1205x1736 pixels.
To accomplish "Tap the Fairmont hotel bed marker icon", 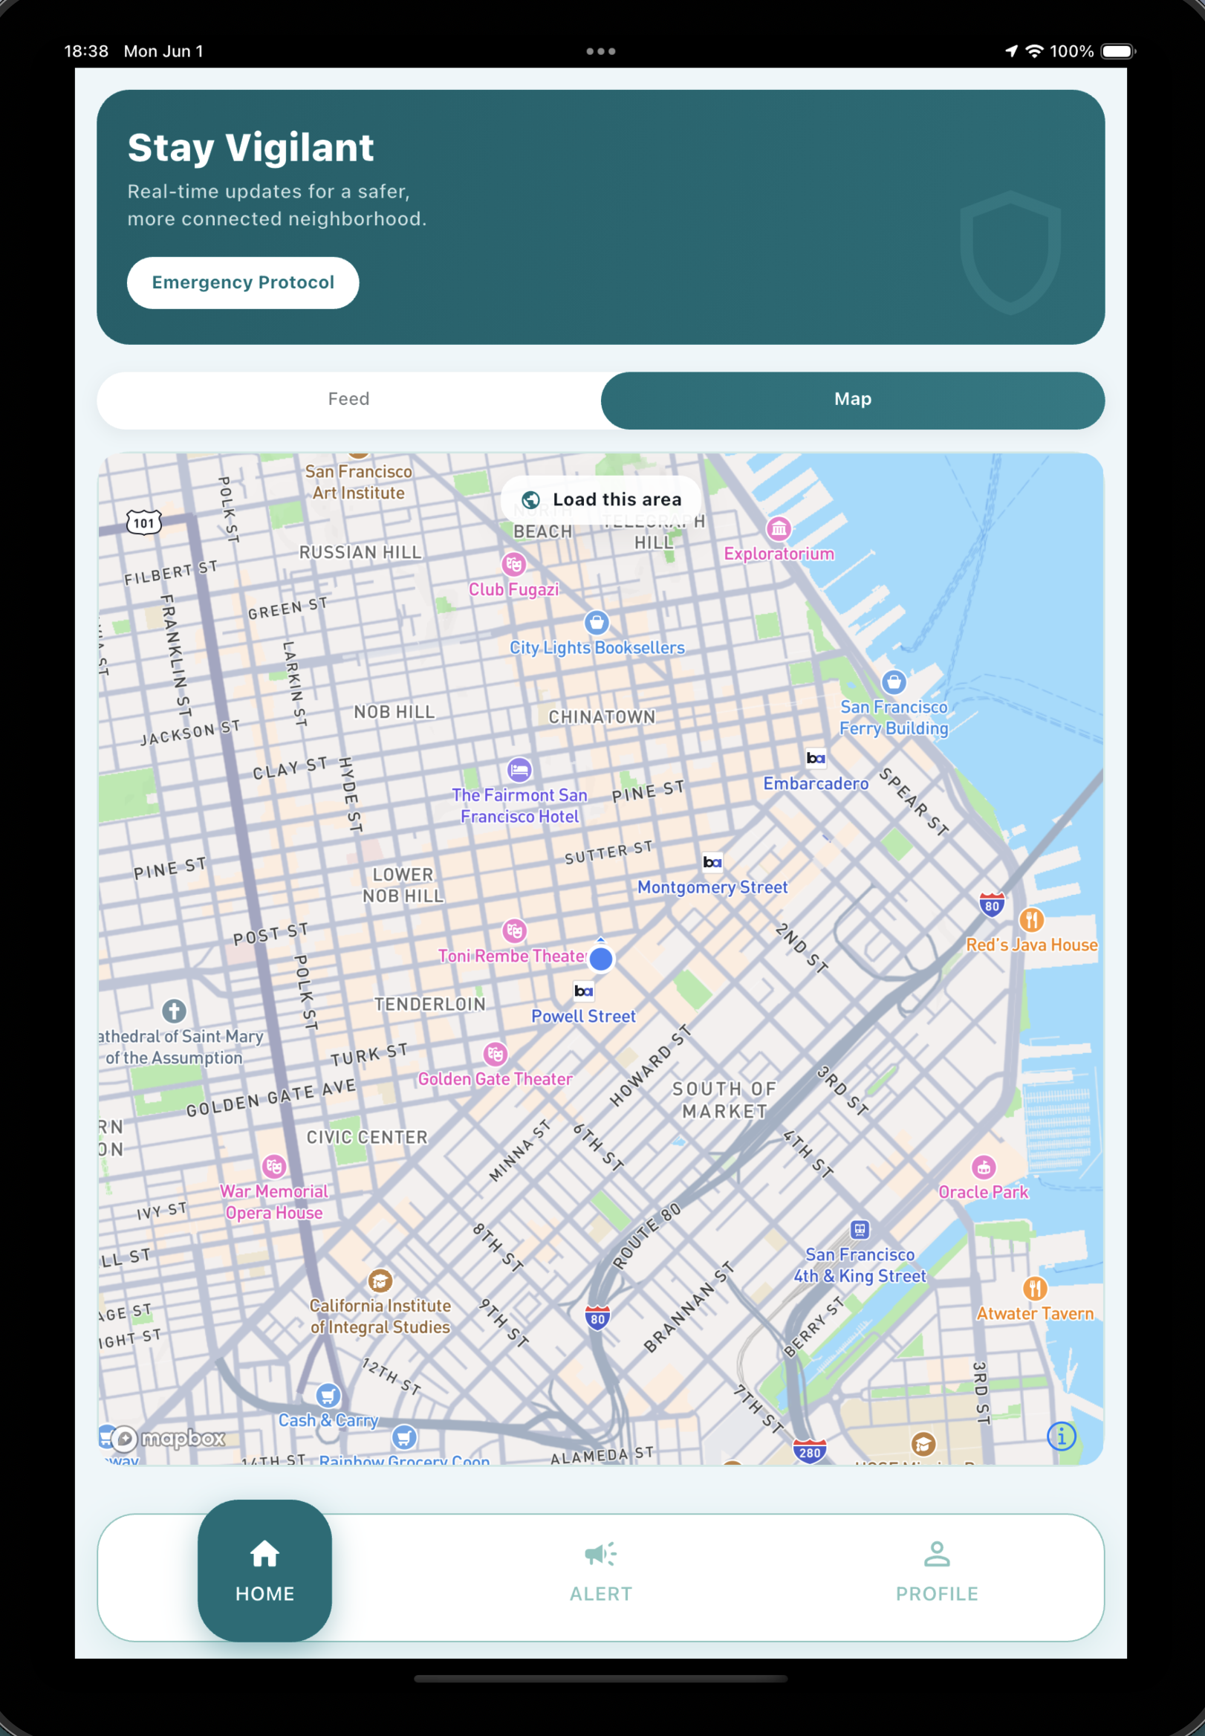I will (x=519, y=770).
